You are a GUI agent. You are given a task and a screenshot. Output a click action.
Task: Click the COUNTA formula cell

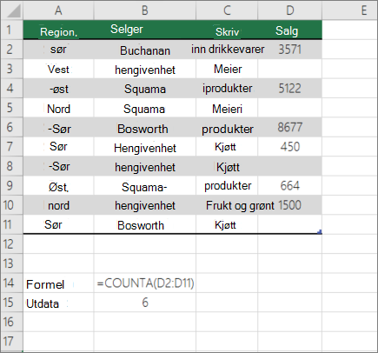click(x=144, y=283)
